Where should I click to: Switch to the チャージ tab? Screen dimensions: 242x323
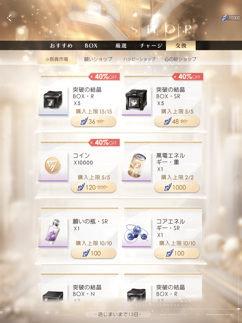coord(151,46)
